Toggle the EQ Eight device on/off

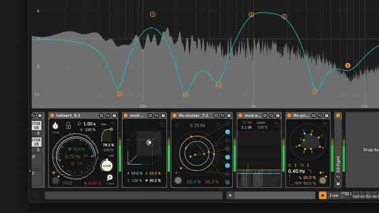(338, 116)
